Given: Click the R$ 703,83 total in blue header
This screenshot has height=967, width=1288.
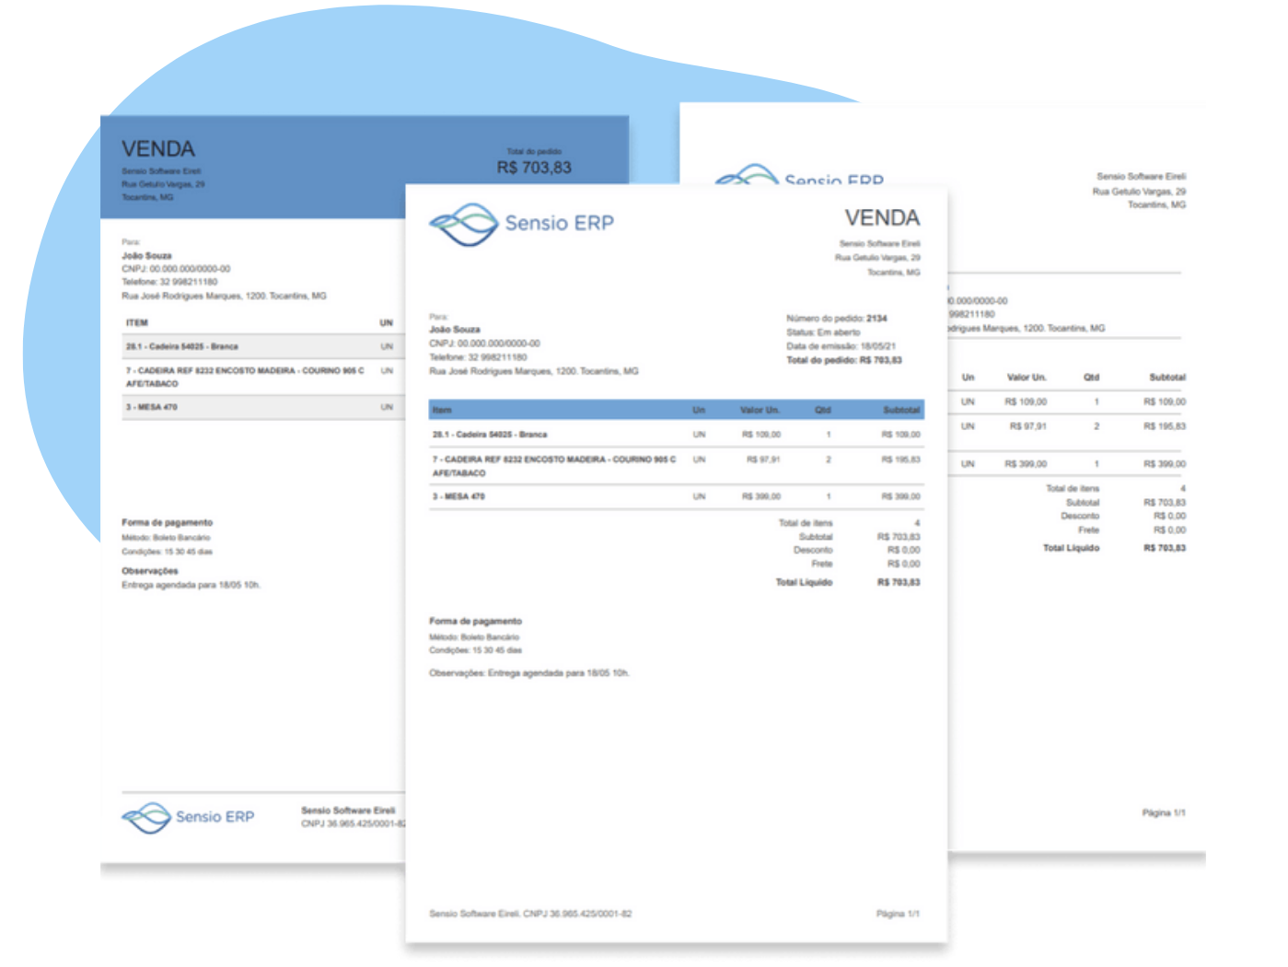Looking at the screenshot, I should pos(534,168).
